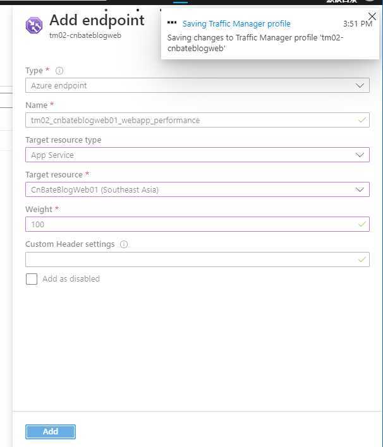Dismiss the Saving Traffic Manager notification
Image resolution: width=383 pixels, height=447 pixels.
tap(372, 16)
